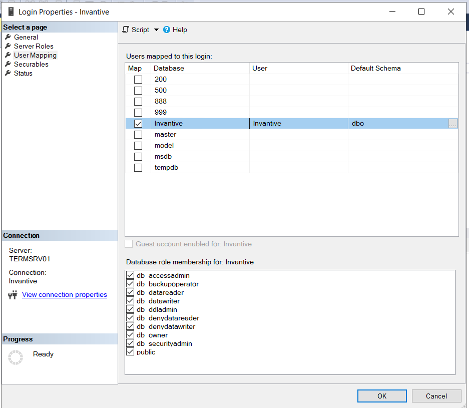Check the Map box for tempdb database
Viewport: 469px width, 408px height.
click(x=138, y=168)
